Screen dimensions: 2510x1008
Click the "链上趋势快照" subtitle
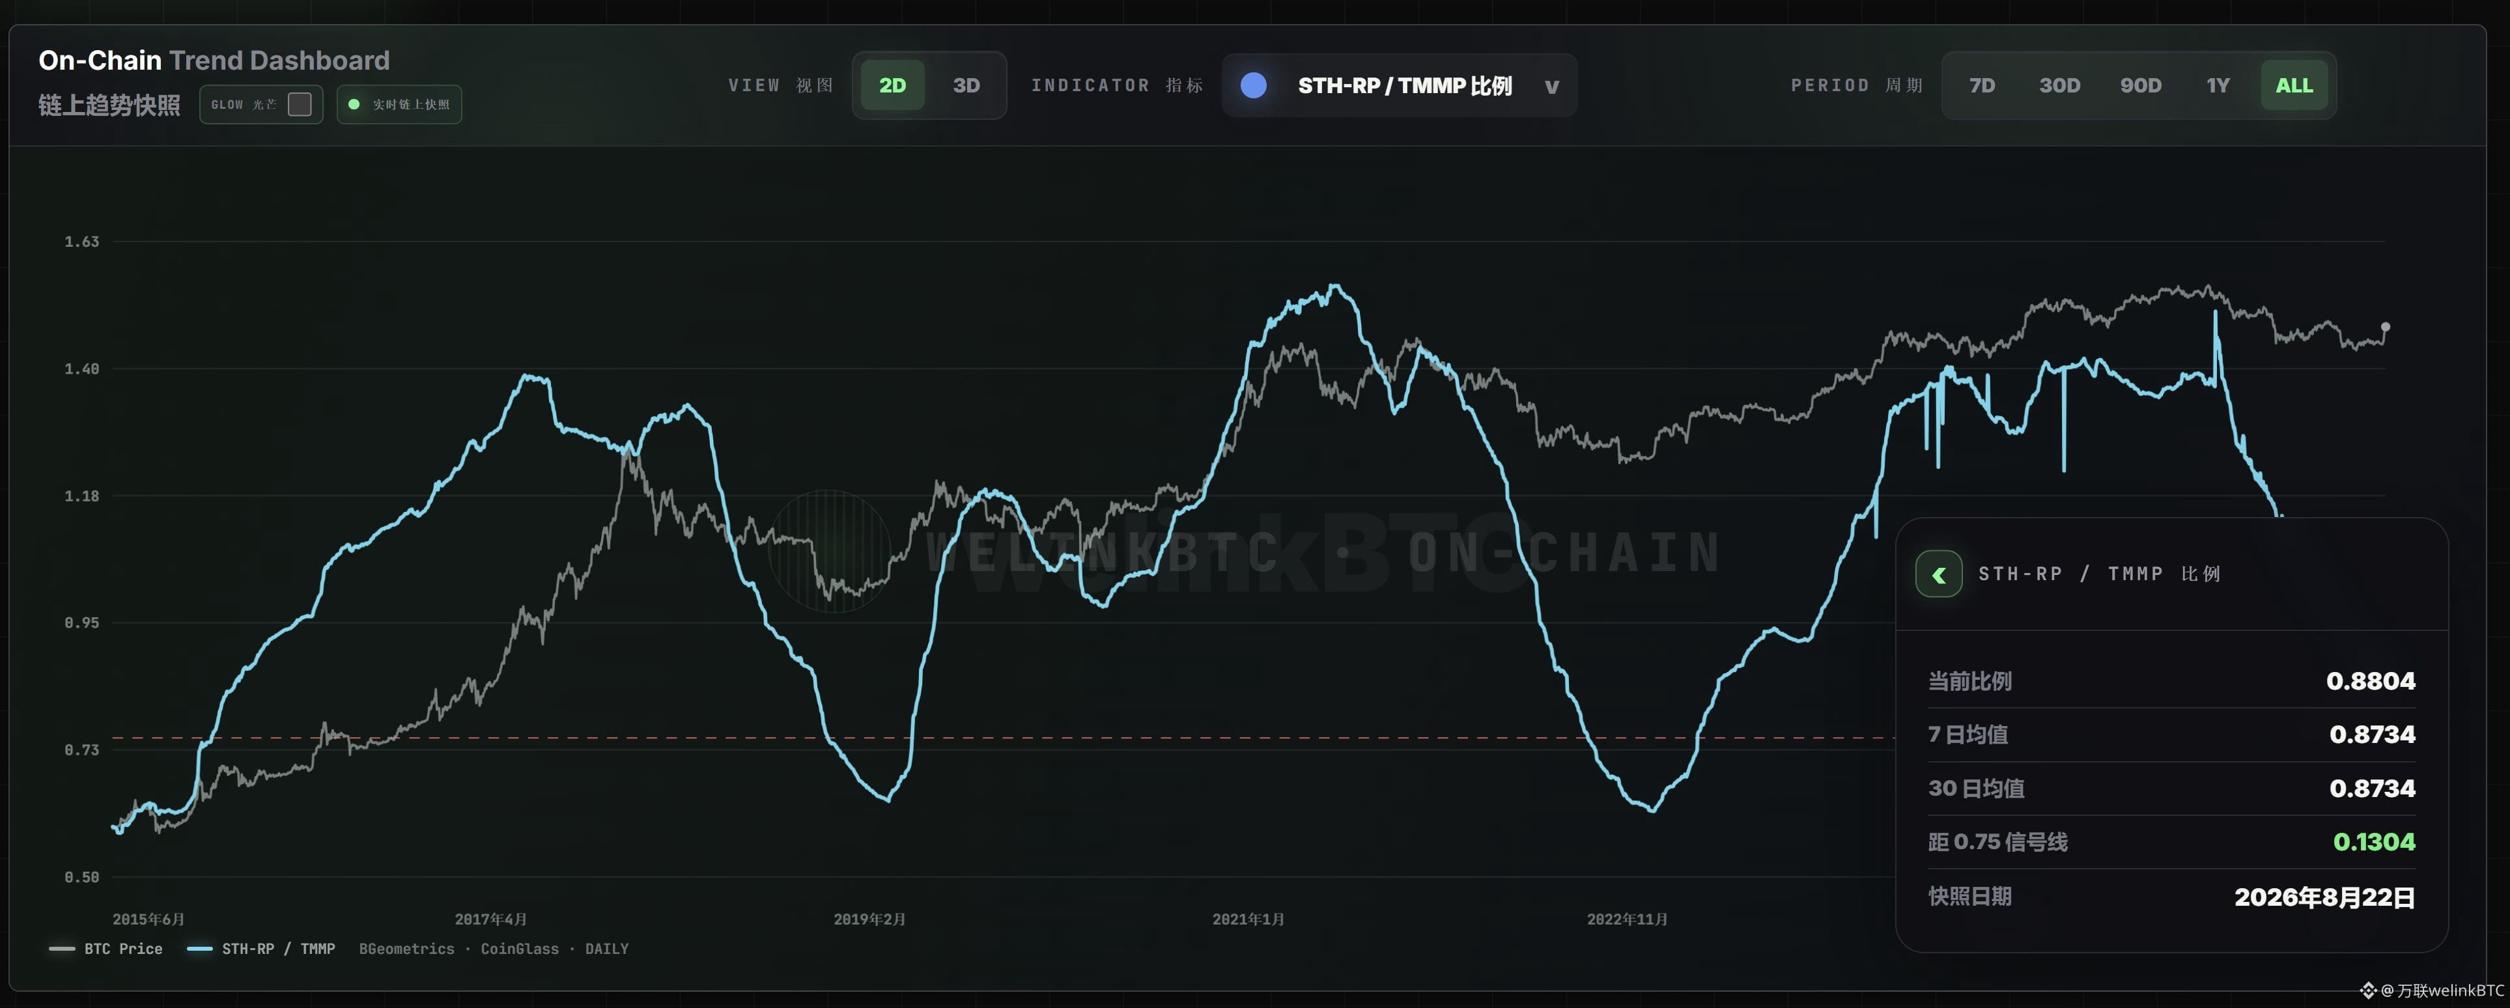[109, 105]
